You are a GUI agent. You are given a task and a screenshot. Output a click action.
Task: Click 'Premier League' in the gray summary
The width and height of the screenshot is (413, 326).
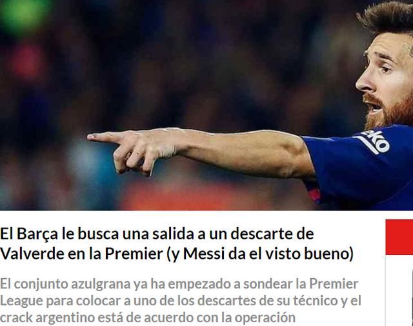point(179,292)
